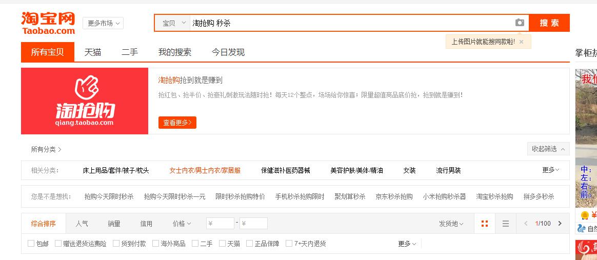The width and height of the screenshot is (597, 260).
Task: Expand the 宝贝 search type dropdown
Action: coord(173,23)
